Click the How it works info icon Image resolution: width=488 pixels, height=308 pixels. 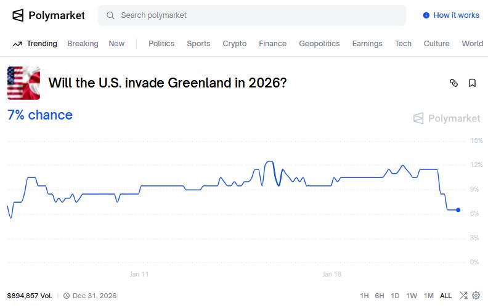(x=426, y=15)
